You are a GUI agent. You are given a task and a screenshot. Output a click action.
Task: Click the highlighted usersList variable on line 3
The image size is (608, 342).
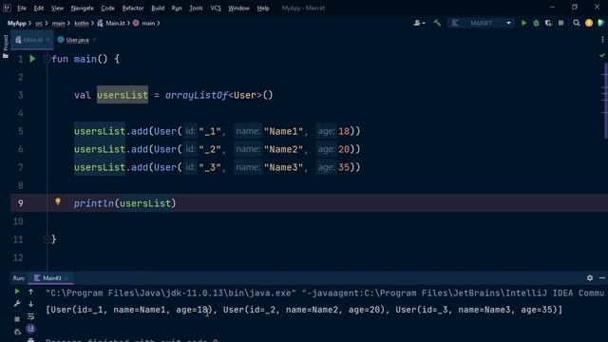click(x=123, y=95)
